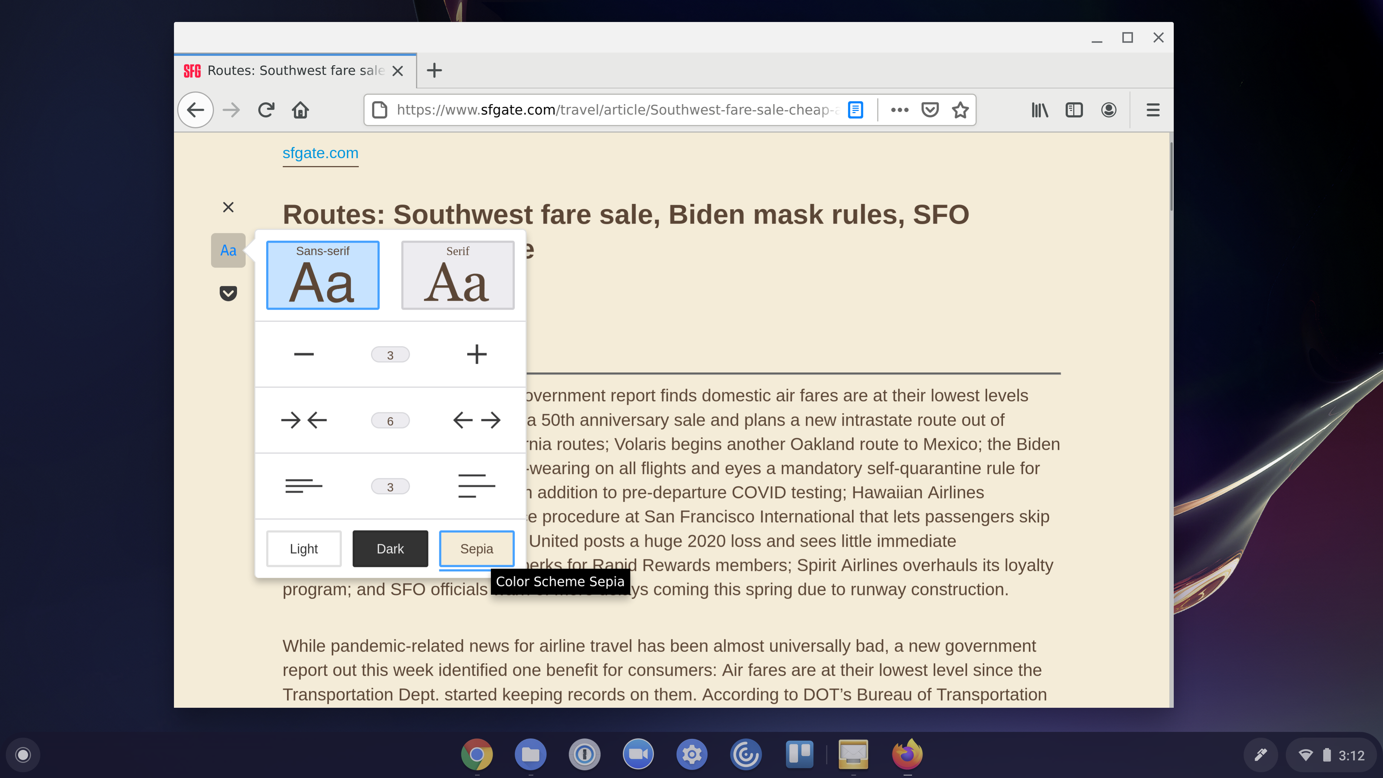This screenshot has height=778, width=1383.
Task: Increase line height
Action: click(x=477, y=487)
